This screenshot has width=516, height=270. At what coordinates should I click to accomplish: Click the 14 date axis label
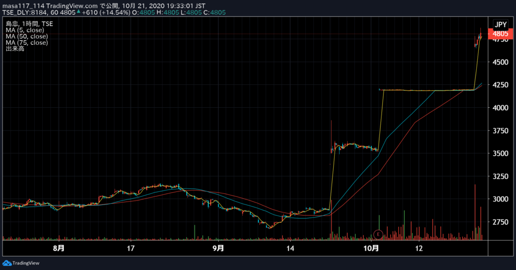[x=290, y=248]
